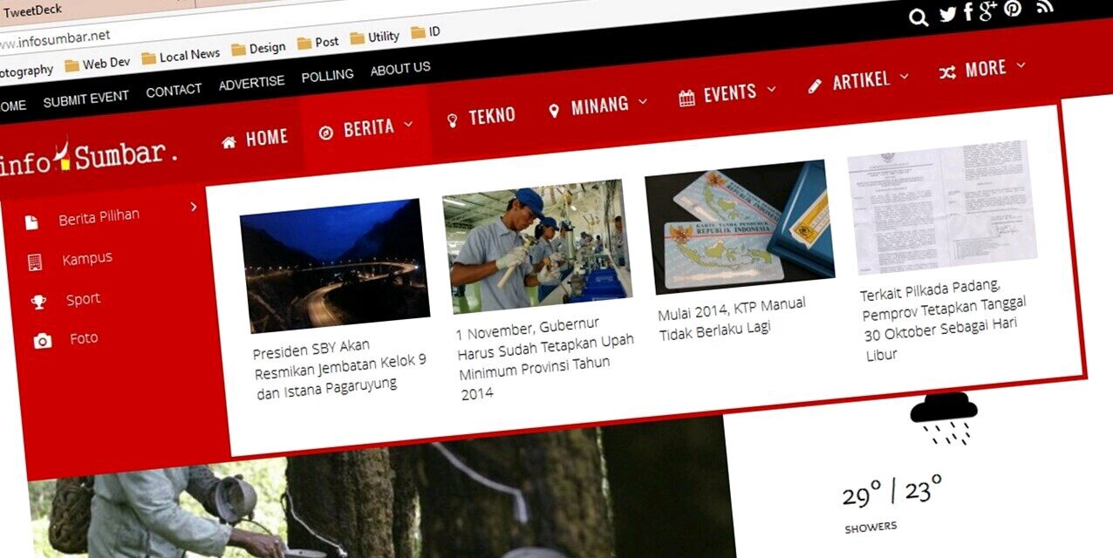This screenshot has height=558, width=1113.
Task: Click the house icon beside HOME
Action: [x=229, y=142]
